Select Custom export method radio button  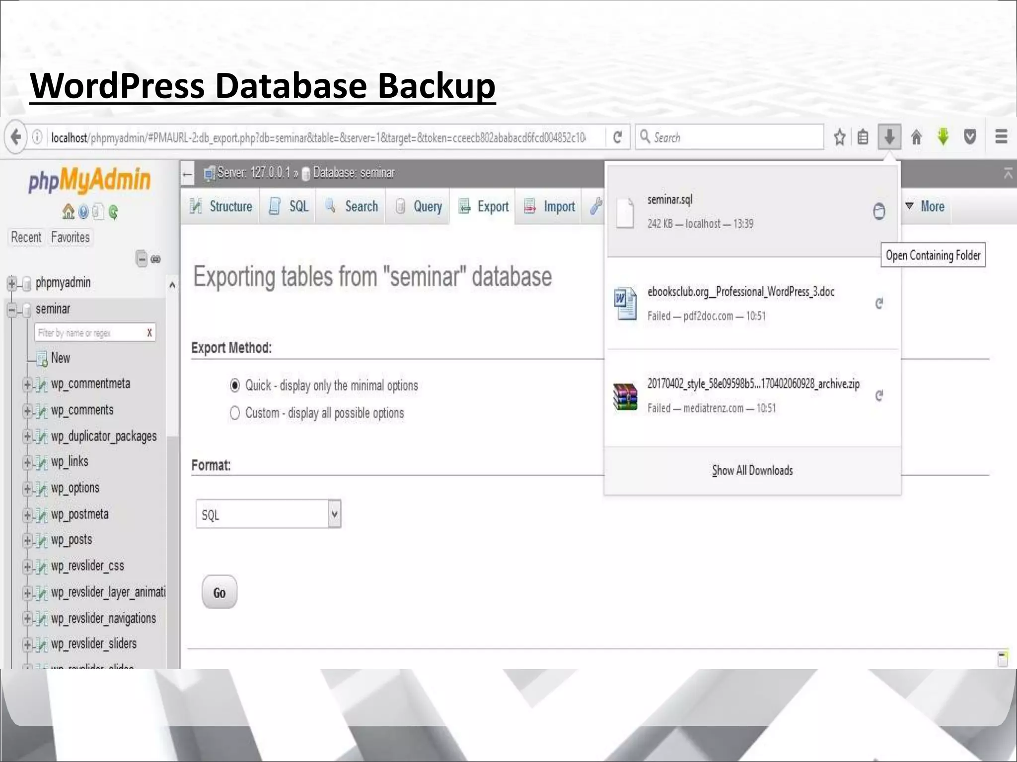coord(235,413)
